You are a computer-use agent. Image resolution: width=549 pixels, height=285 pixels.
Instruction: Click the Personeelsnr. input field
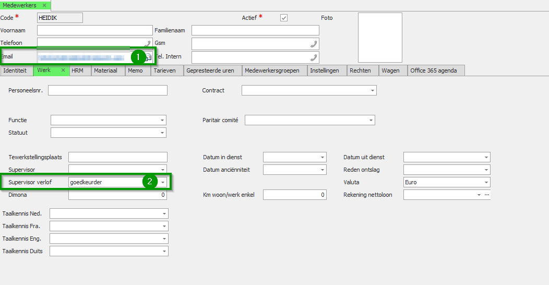(108, 90)
